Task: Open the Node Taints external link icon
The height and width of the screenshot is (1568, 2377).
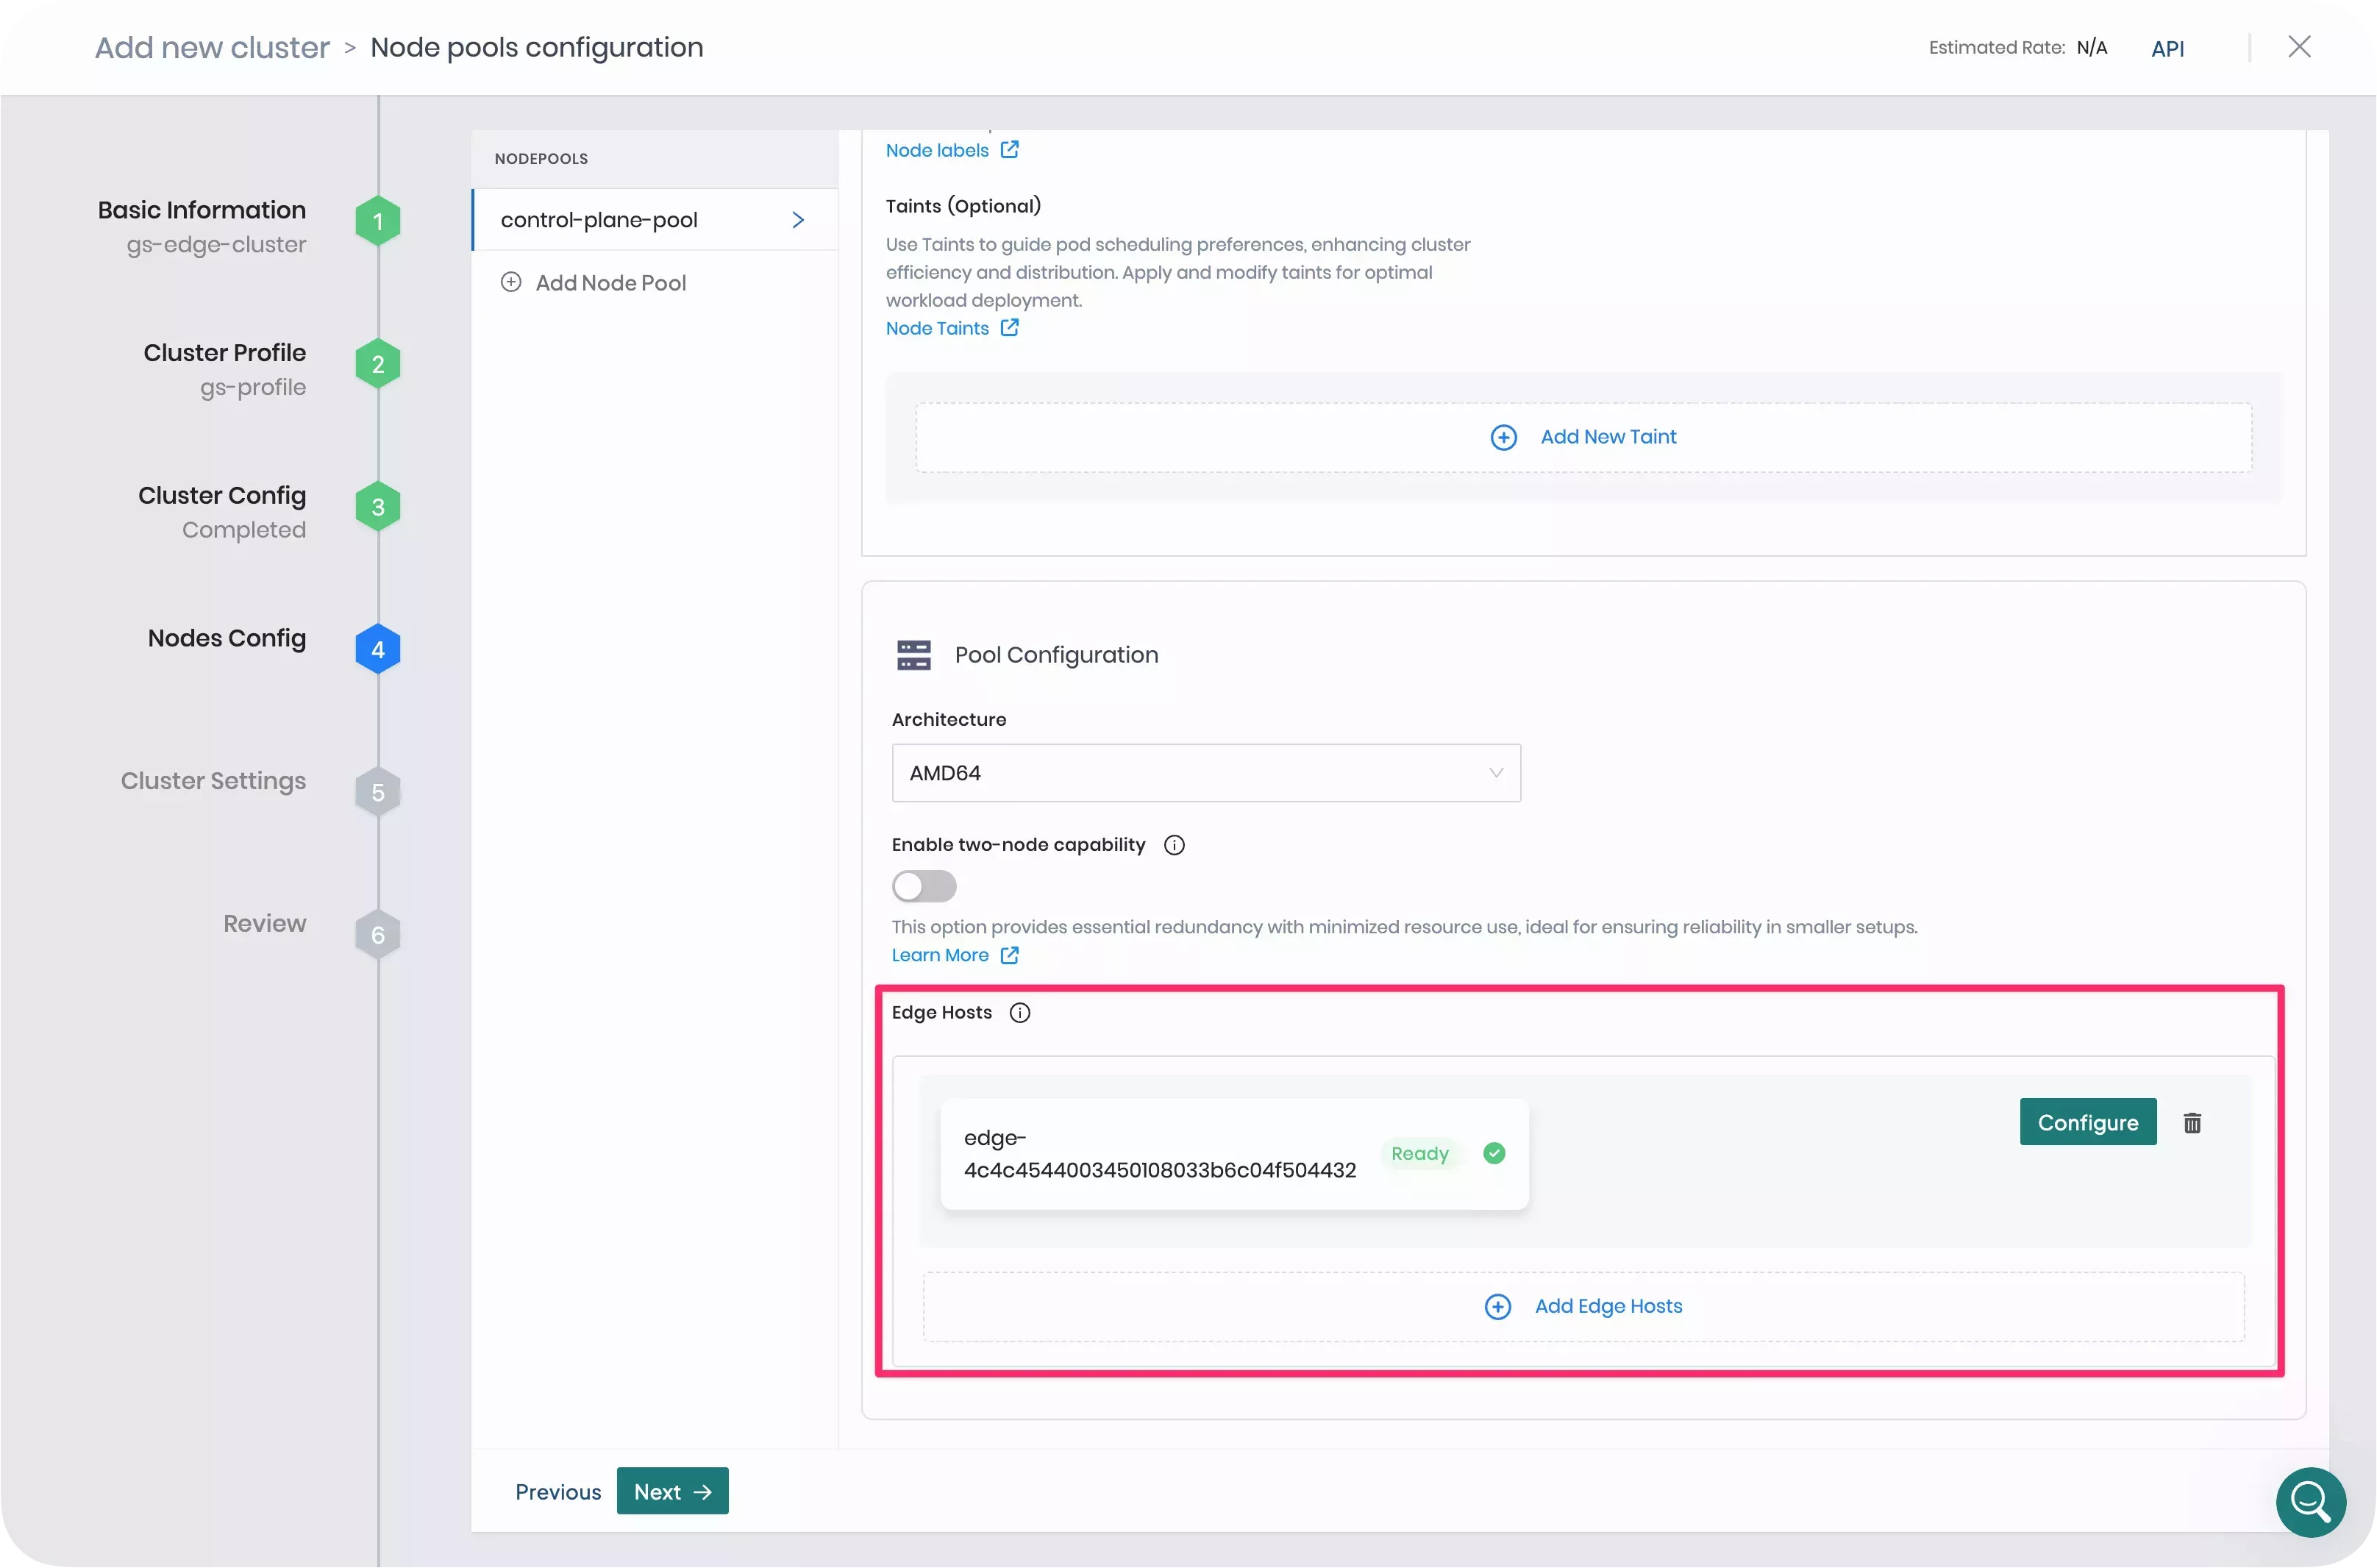Action: point(1008,327)
